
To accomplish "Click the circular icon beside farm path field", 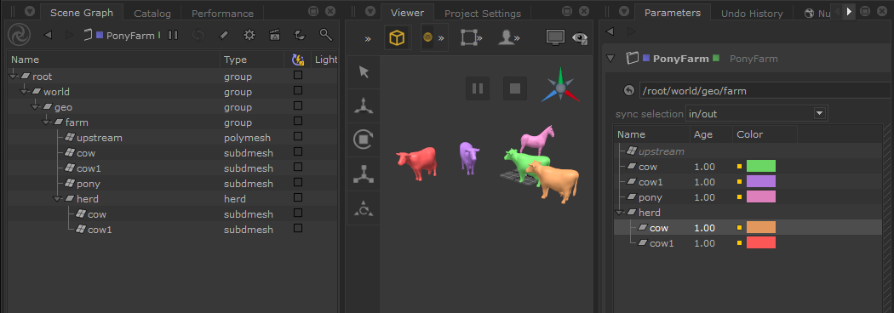I will pyautogui.click(x=629, y=90).
